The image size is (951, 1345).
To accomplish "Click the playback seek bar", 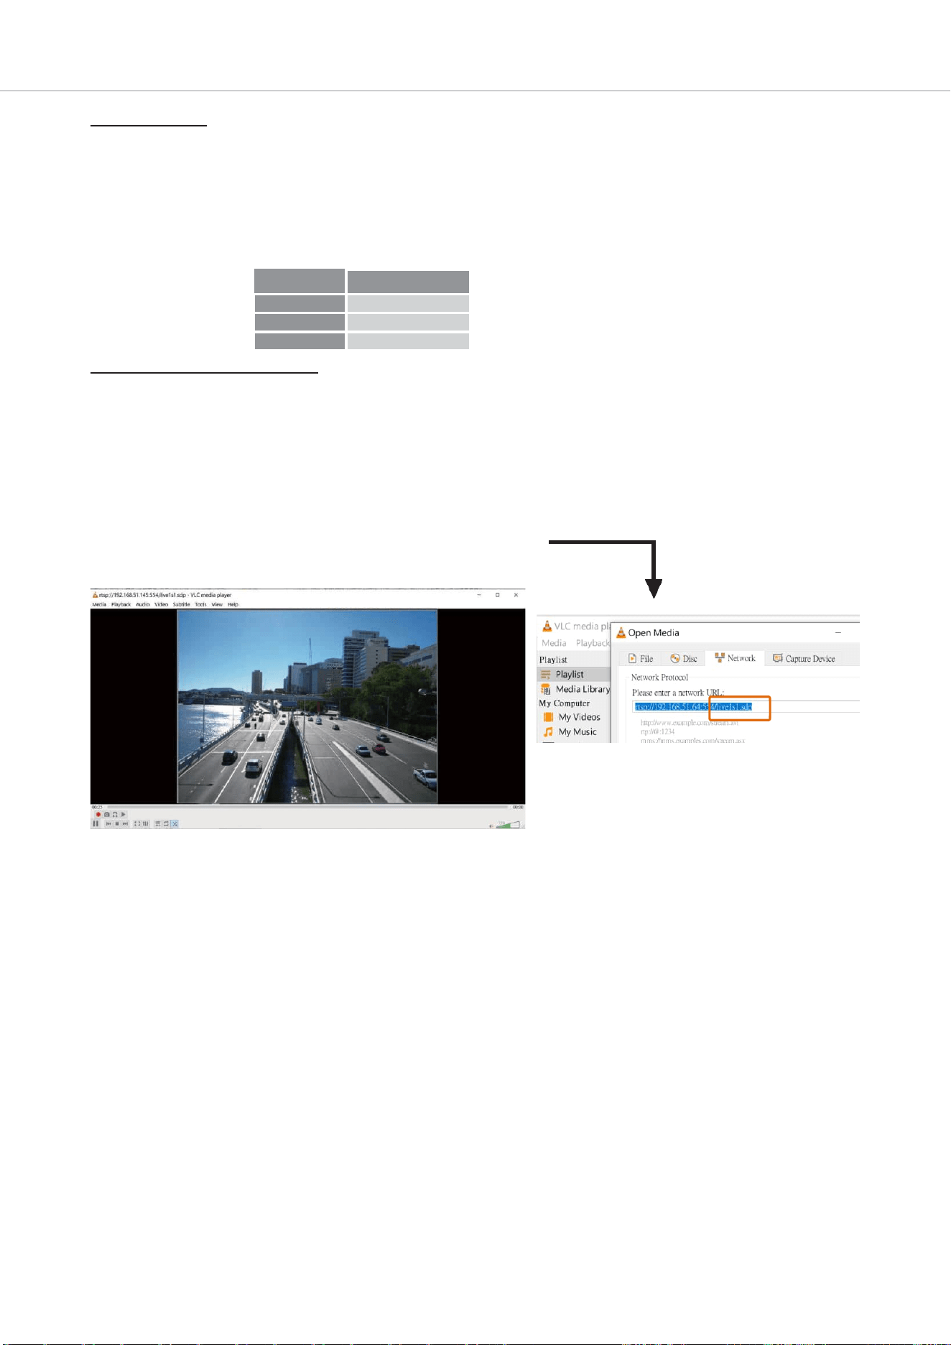I will (x=307, y=807).
